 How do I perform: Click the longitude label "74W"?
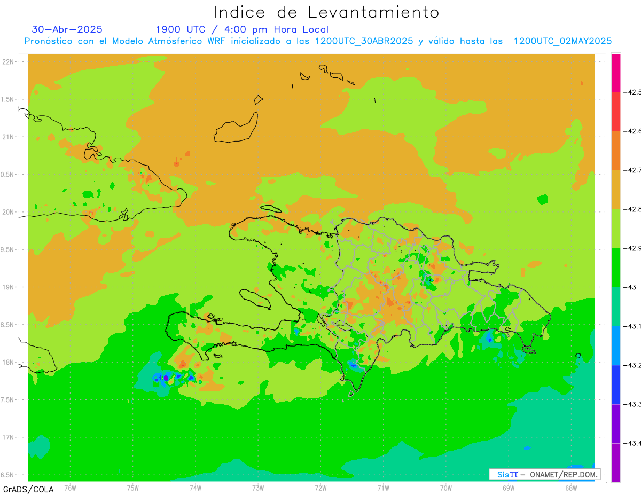point(196,488)
